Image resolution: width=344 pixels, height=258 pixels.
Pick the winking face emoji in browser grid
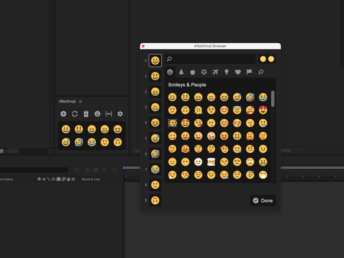(x=211, y=110)
